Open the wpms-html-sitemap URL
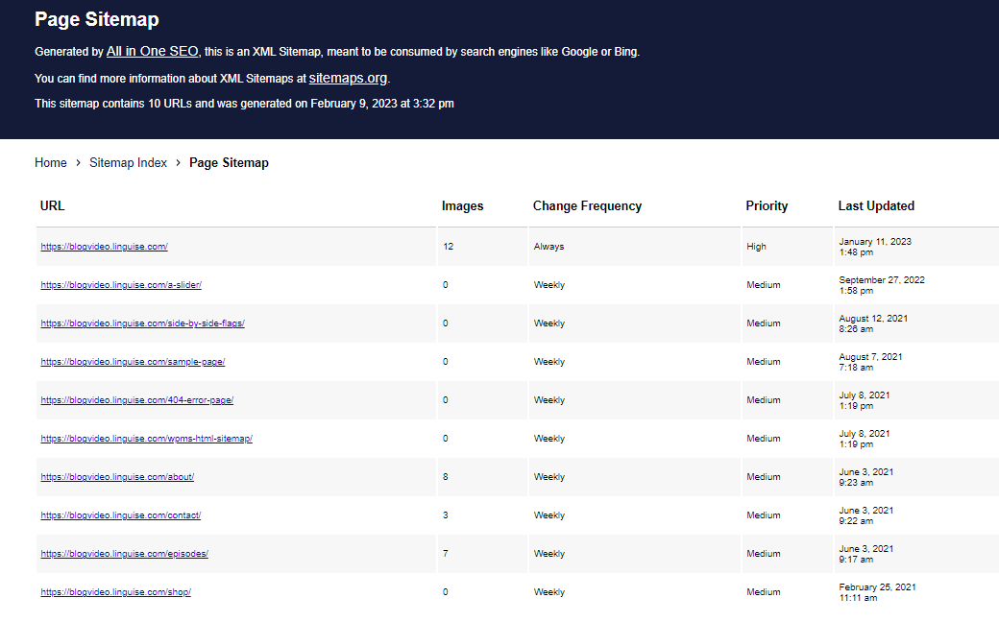 click(147, 439)
